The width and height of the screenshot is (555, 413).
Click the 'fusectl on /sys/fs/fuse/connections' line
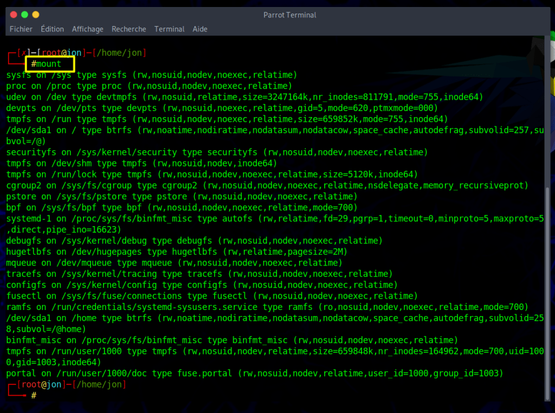[212, 296]
